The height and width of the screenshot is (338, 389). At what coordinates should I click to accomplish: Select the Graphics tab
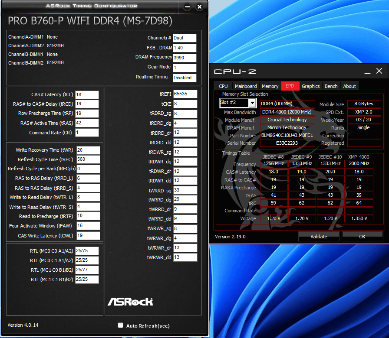(x=311, y=86)
